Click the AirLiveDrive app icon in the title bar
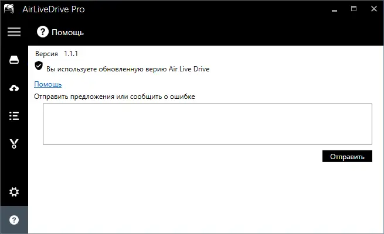Screen dimensions: 384x234 (x=9, y=8)
